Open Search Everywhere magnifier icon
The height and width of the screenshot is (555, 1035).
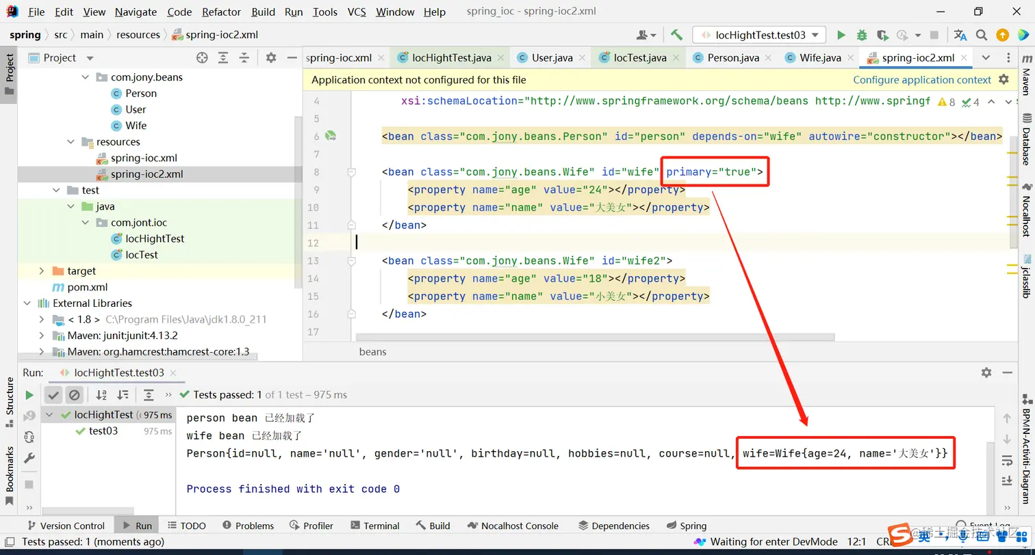[x=982, y=35]
